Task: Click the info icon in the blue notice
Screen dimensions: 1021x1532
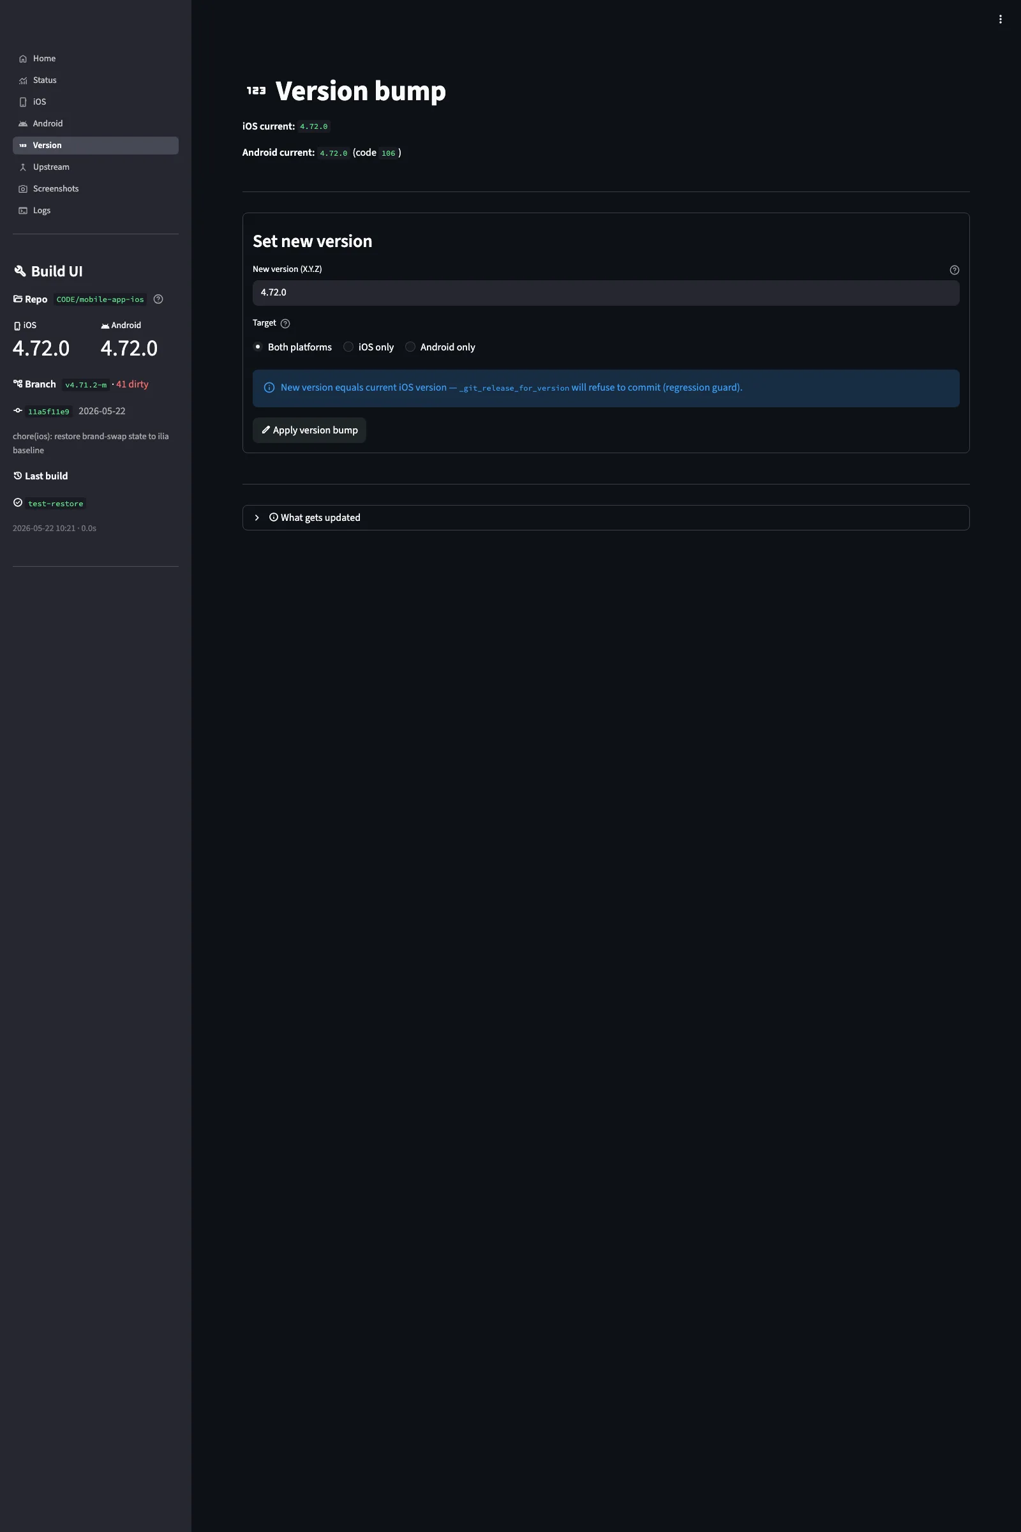Action: [269, 387]
